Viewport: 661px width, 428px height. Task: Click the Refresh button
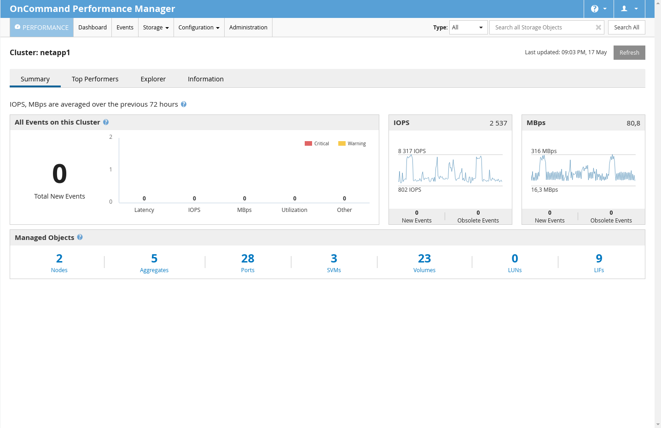629,53
